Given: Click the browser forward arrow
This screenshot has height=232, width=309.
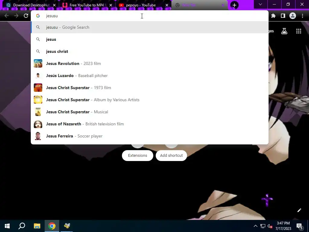Looking at the screenshot, I should click(16, 16).
